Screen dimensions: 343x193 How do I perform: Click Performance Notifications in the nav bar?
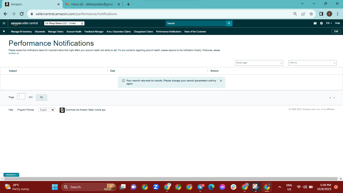pyautogui.click(x=169, y=32)
